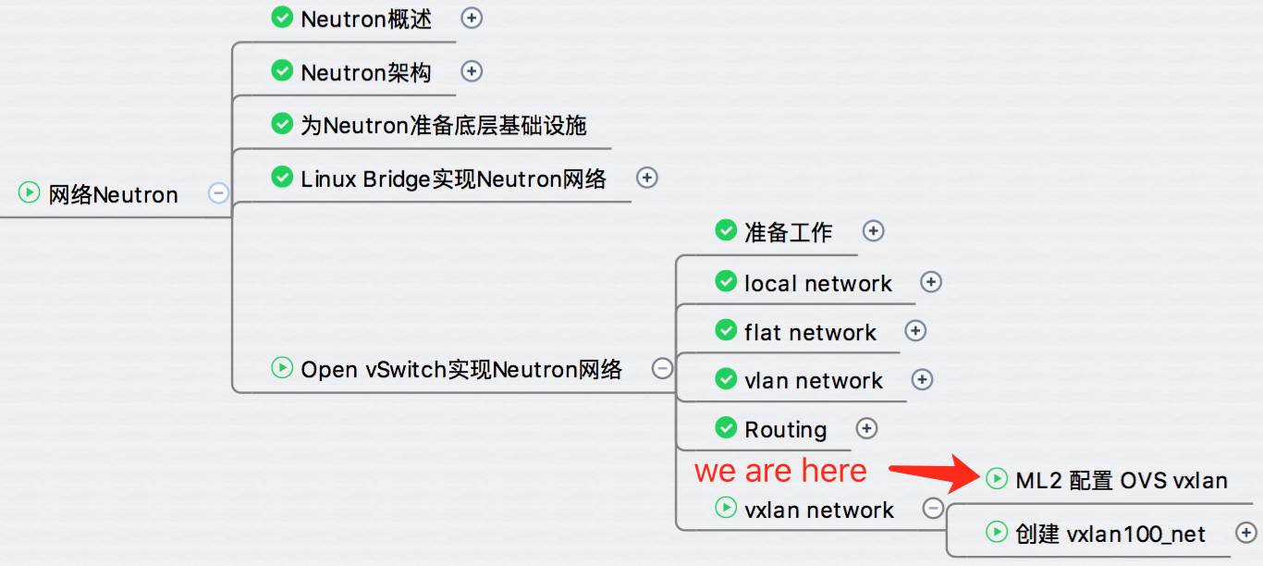Click the green play icon beside 网络Neutron

pos(30,192)
